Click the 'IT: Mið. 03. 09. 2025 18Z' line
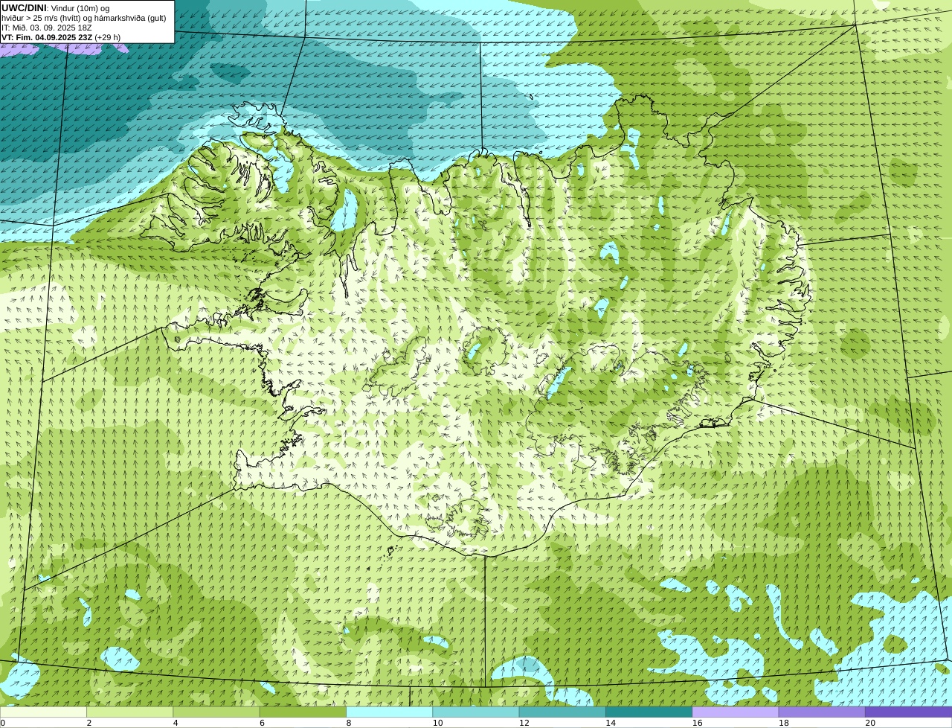The width and height of the screenshot is (952, 728). tap(47, 28)
